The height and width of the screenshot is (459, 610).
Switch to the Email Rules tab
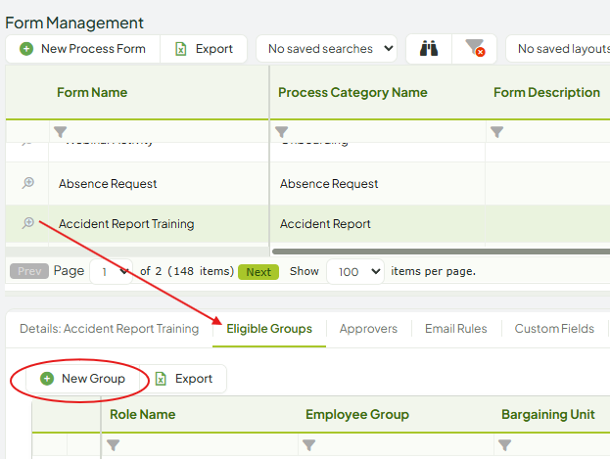(x=456, y=329)
